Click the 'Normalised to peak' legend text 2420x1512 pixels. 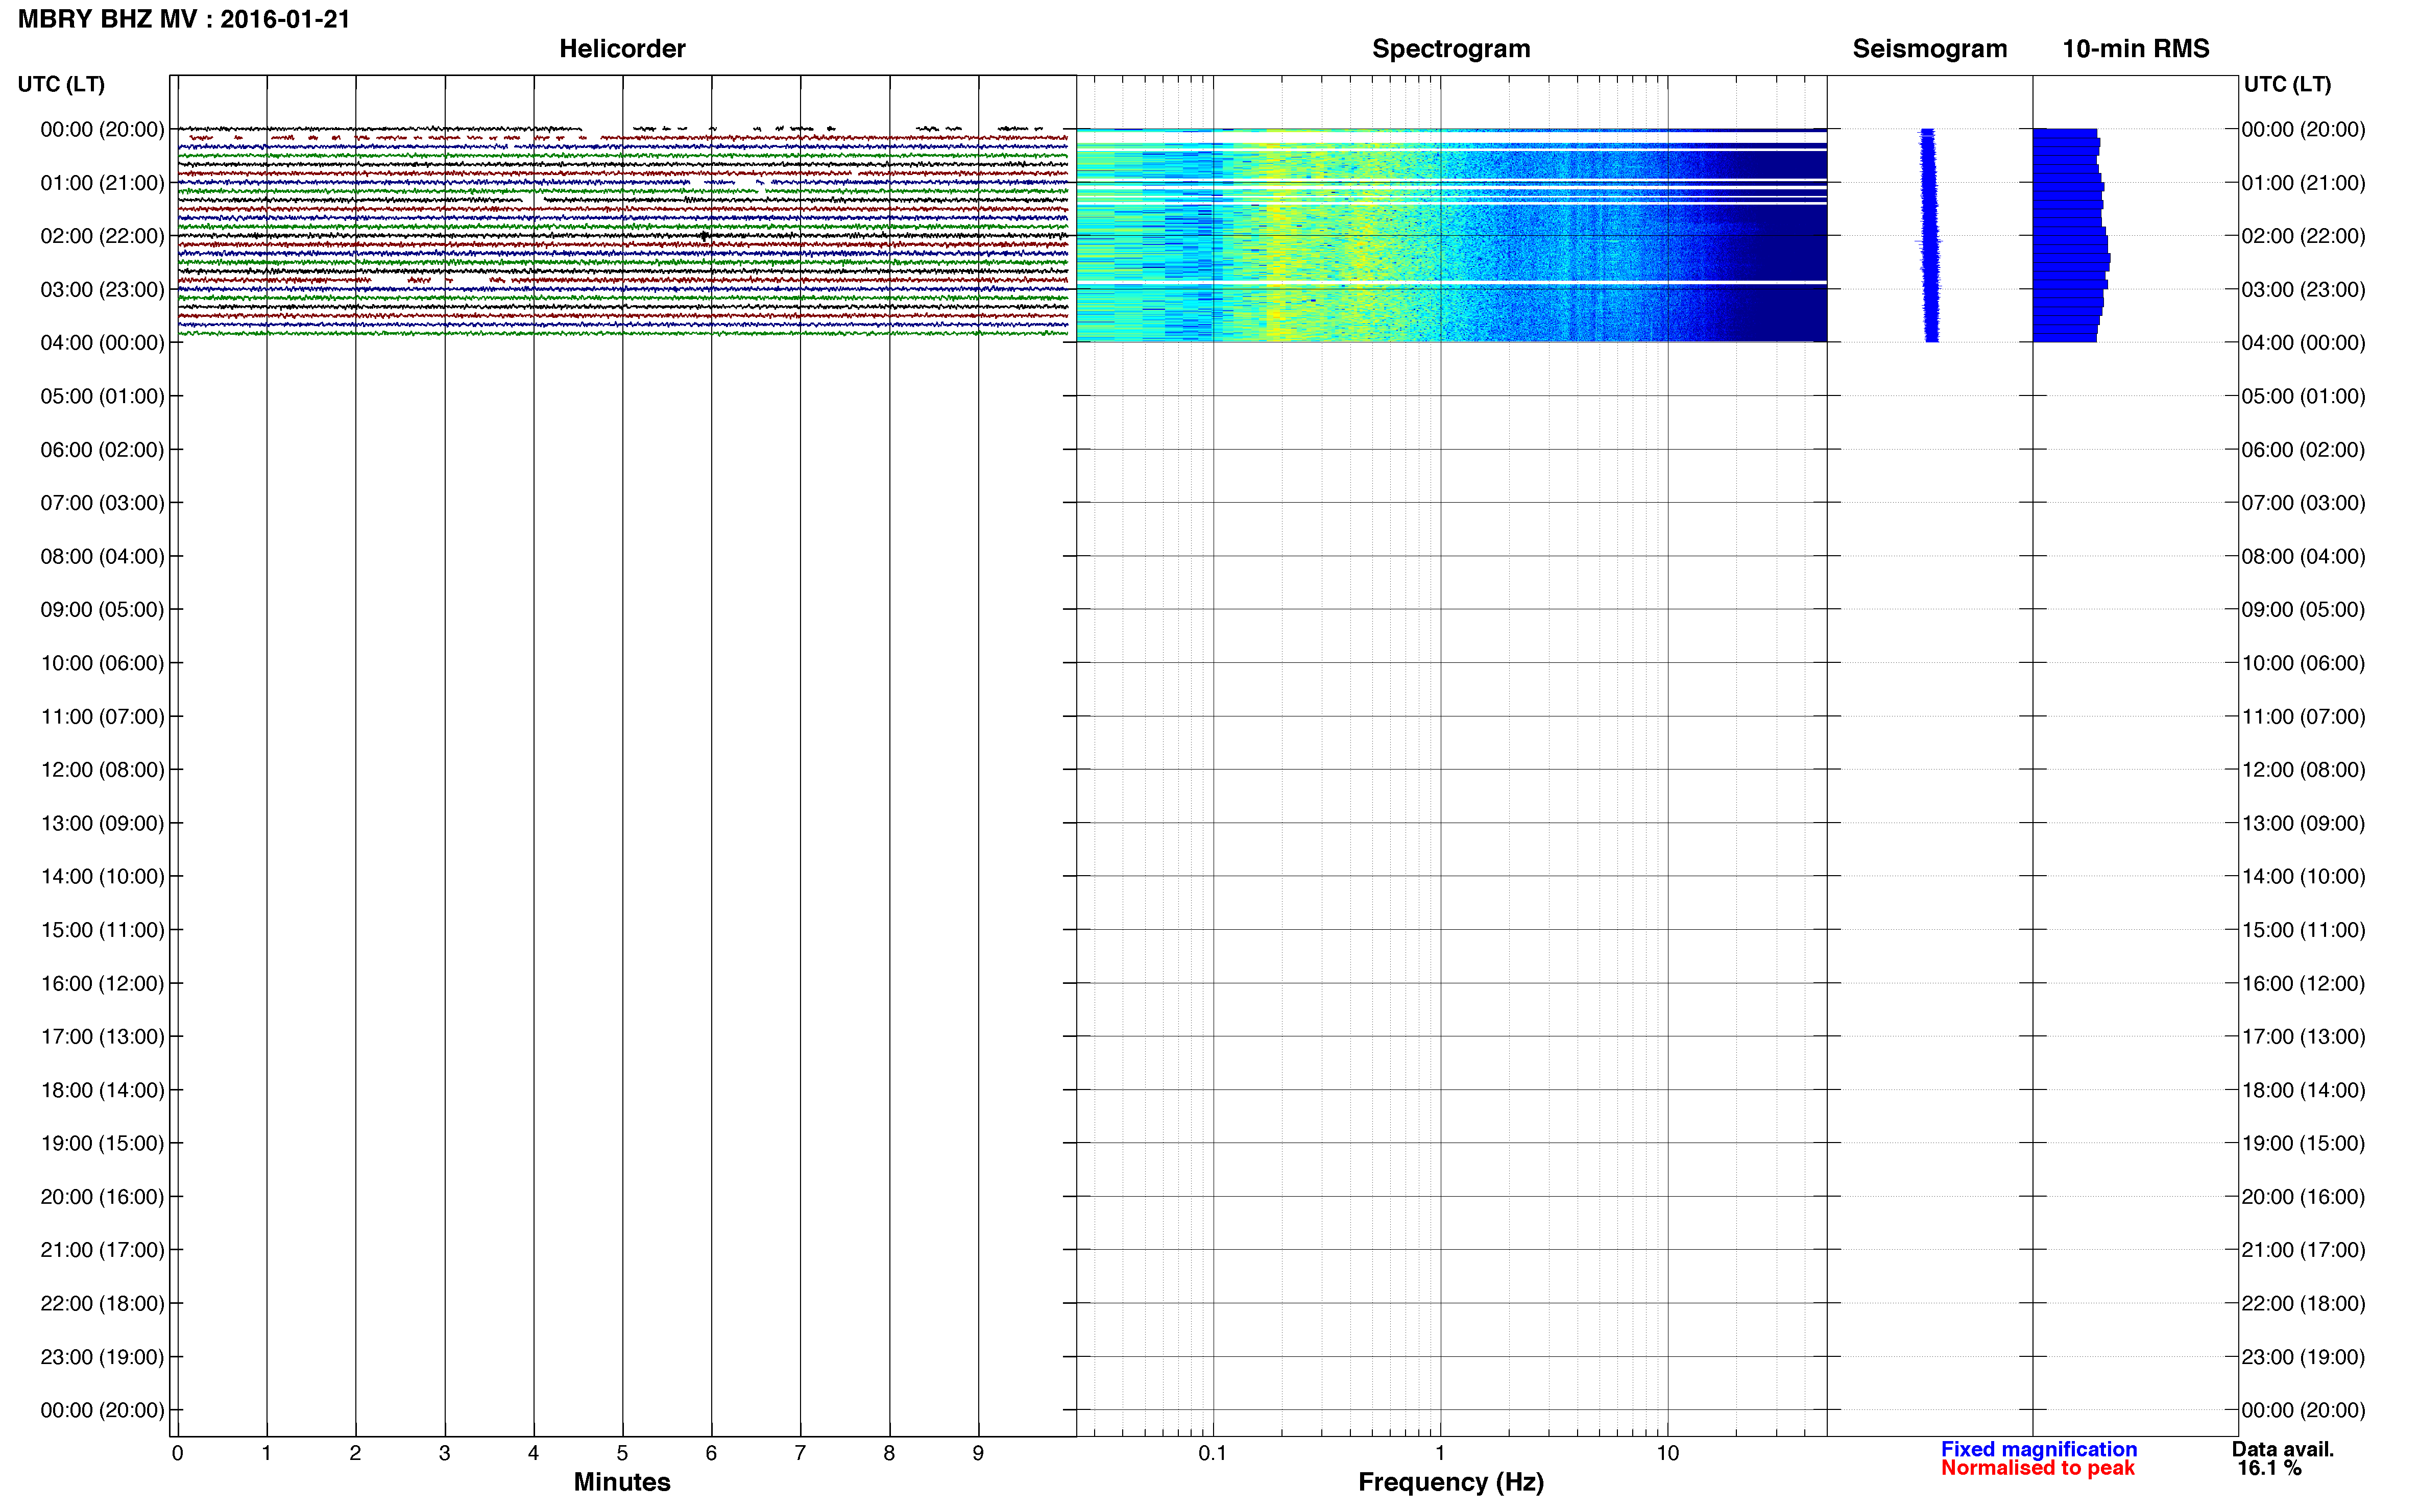(2038, 1468)
